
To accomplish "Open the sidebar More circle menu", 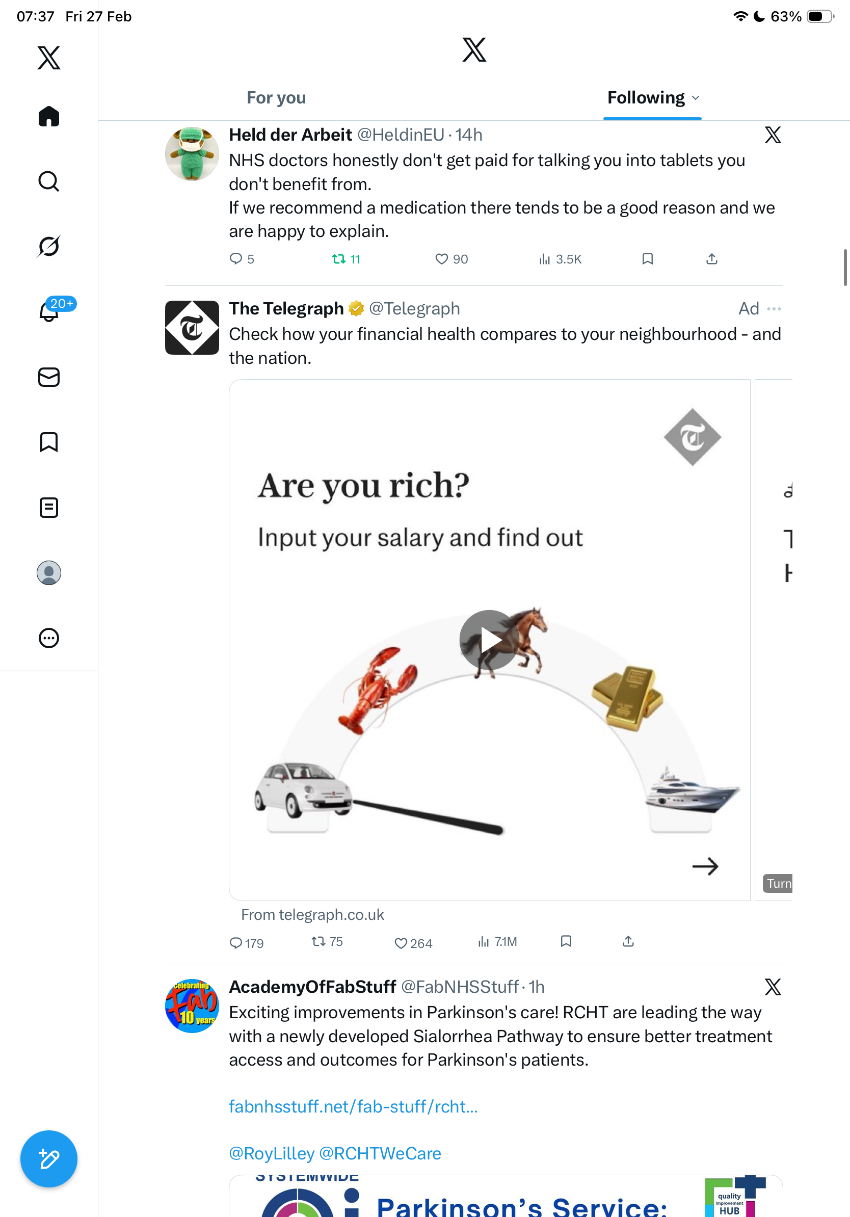I will point(49,638).
